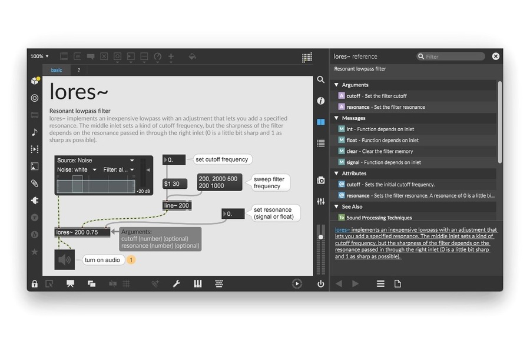The image size is (530, 357).
Task: Click the lores~ link in description
Action: click(342, 229)
